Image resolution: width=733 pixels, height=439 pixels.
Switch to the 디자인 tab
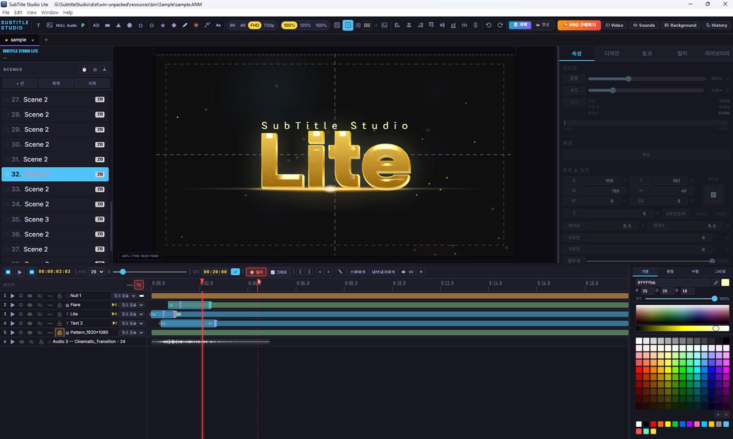coord(612,54)
